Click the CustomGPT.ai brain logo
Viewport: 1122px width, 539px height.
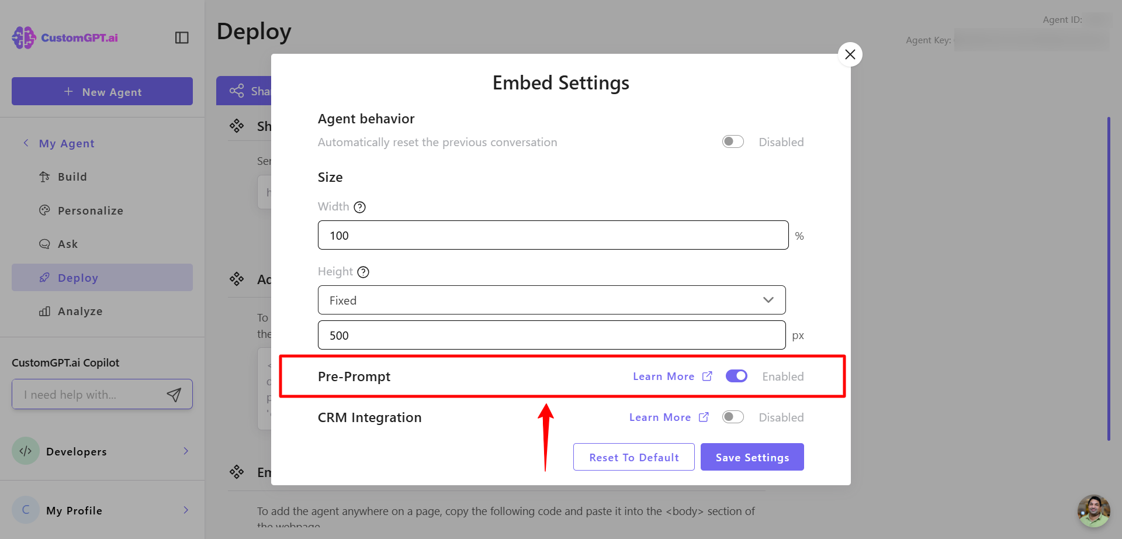click(24, 37)
